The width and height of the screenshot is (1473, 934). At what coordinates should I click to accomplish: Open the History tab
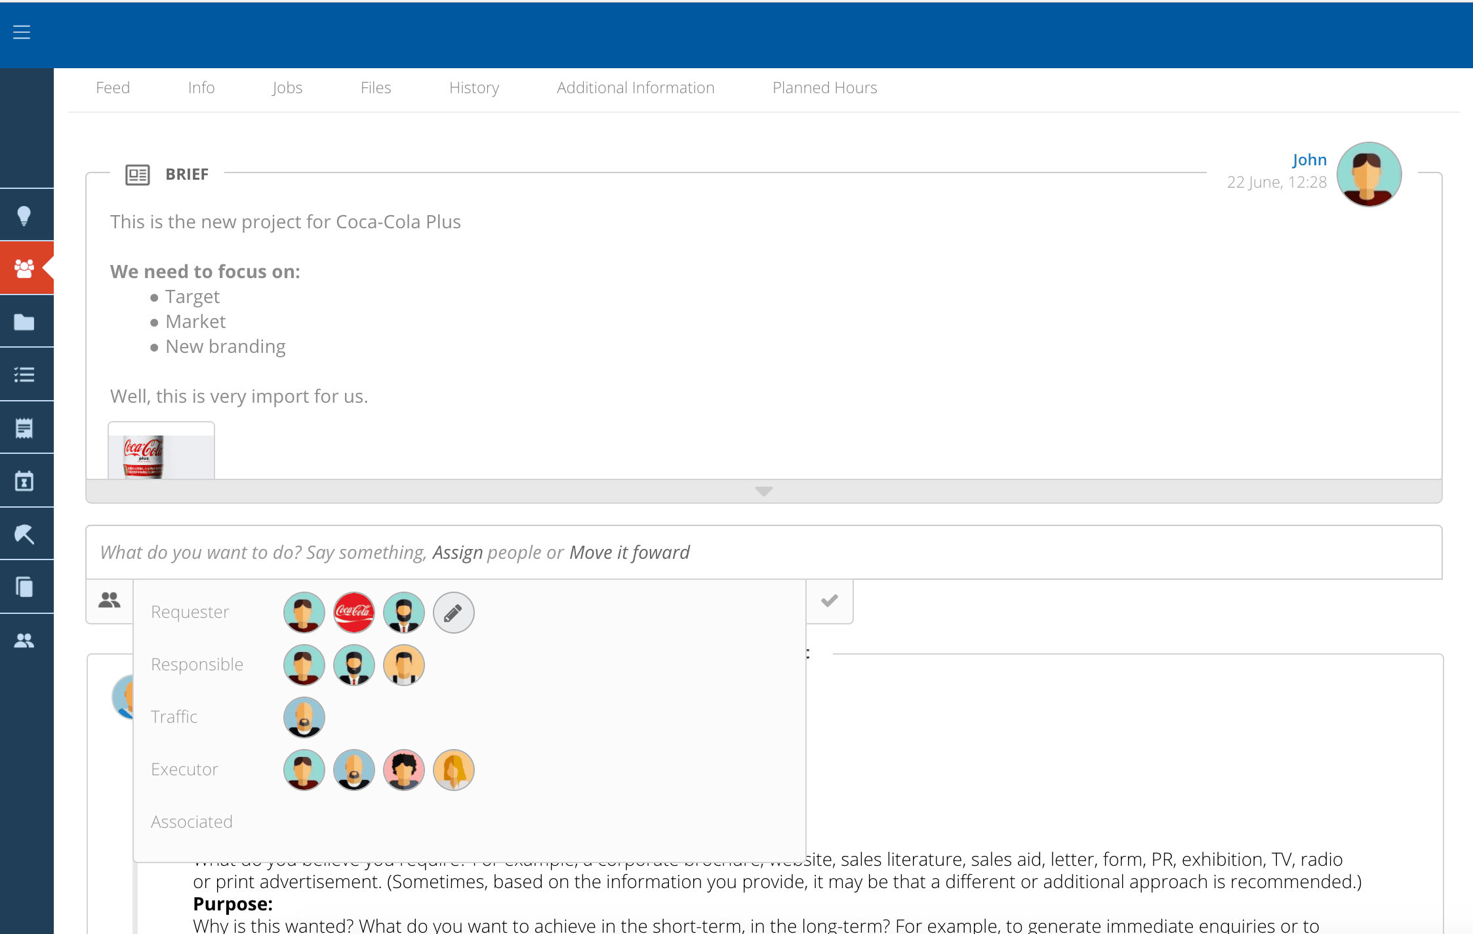474,88
